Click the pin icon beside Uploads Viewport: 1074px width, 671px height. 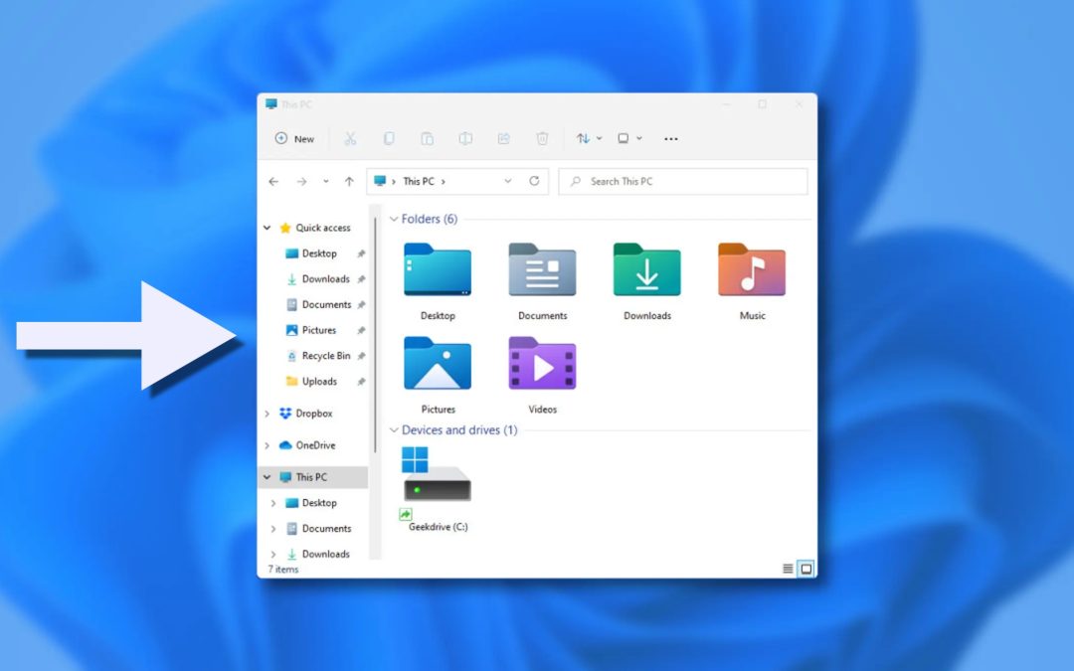[361, 382]
